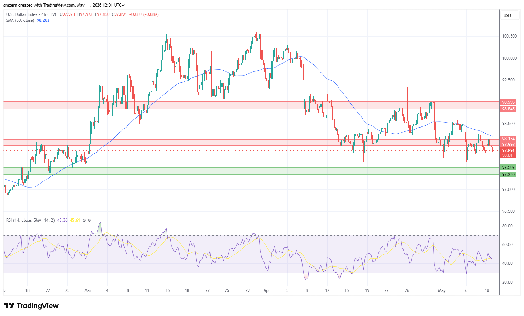Click the SMA value 98.203
The height and width of the screenshot is (316, 524).
coord(43,20)
